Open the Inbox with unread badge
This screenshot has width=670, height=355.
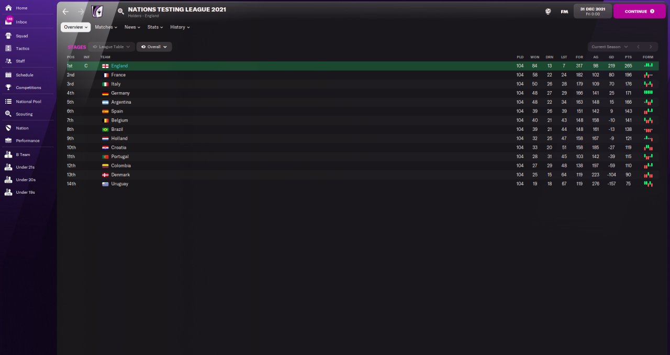(x=8, y=21)
